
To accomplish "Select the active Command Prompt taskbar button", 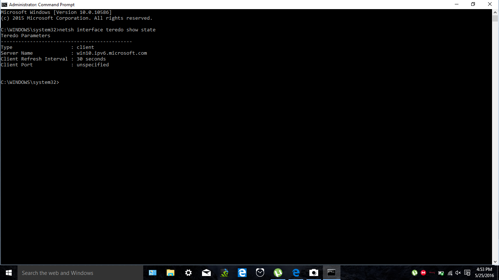I will [331, 273].
